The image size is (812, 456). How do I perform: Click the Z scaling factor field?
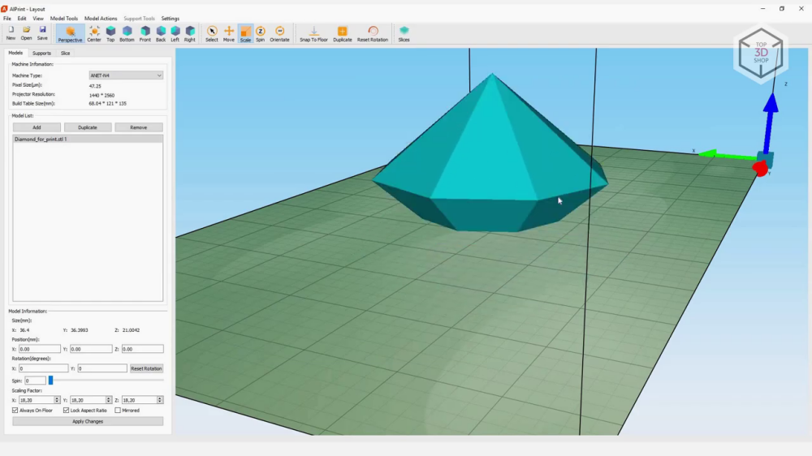(140, 400)
